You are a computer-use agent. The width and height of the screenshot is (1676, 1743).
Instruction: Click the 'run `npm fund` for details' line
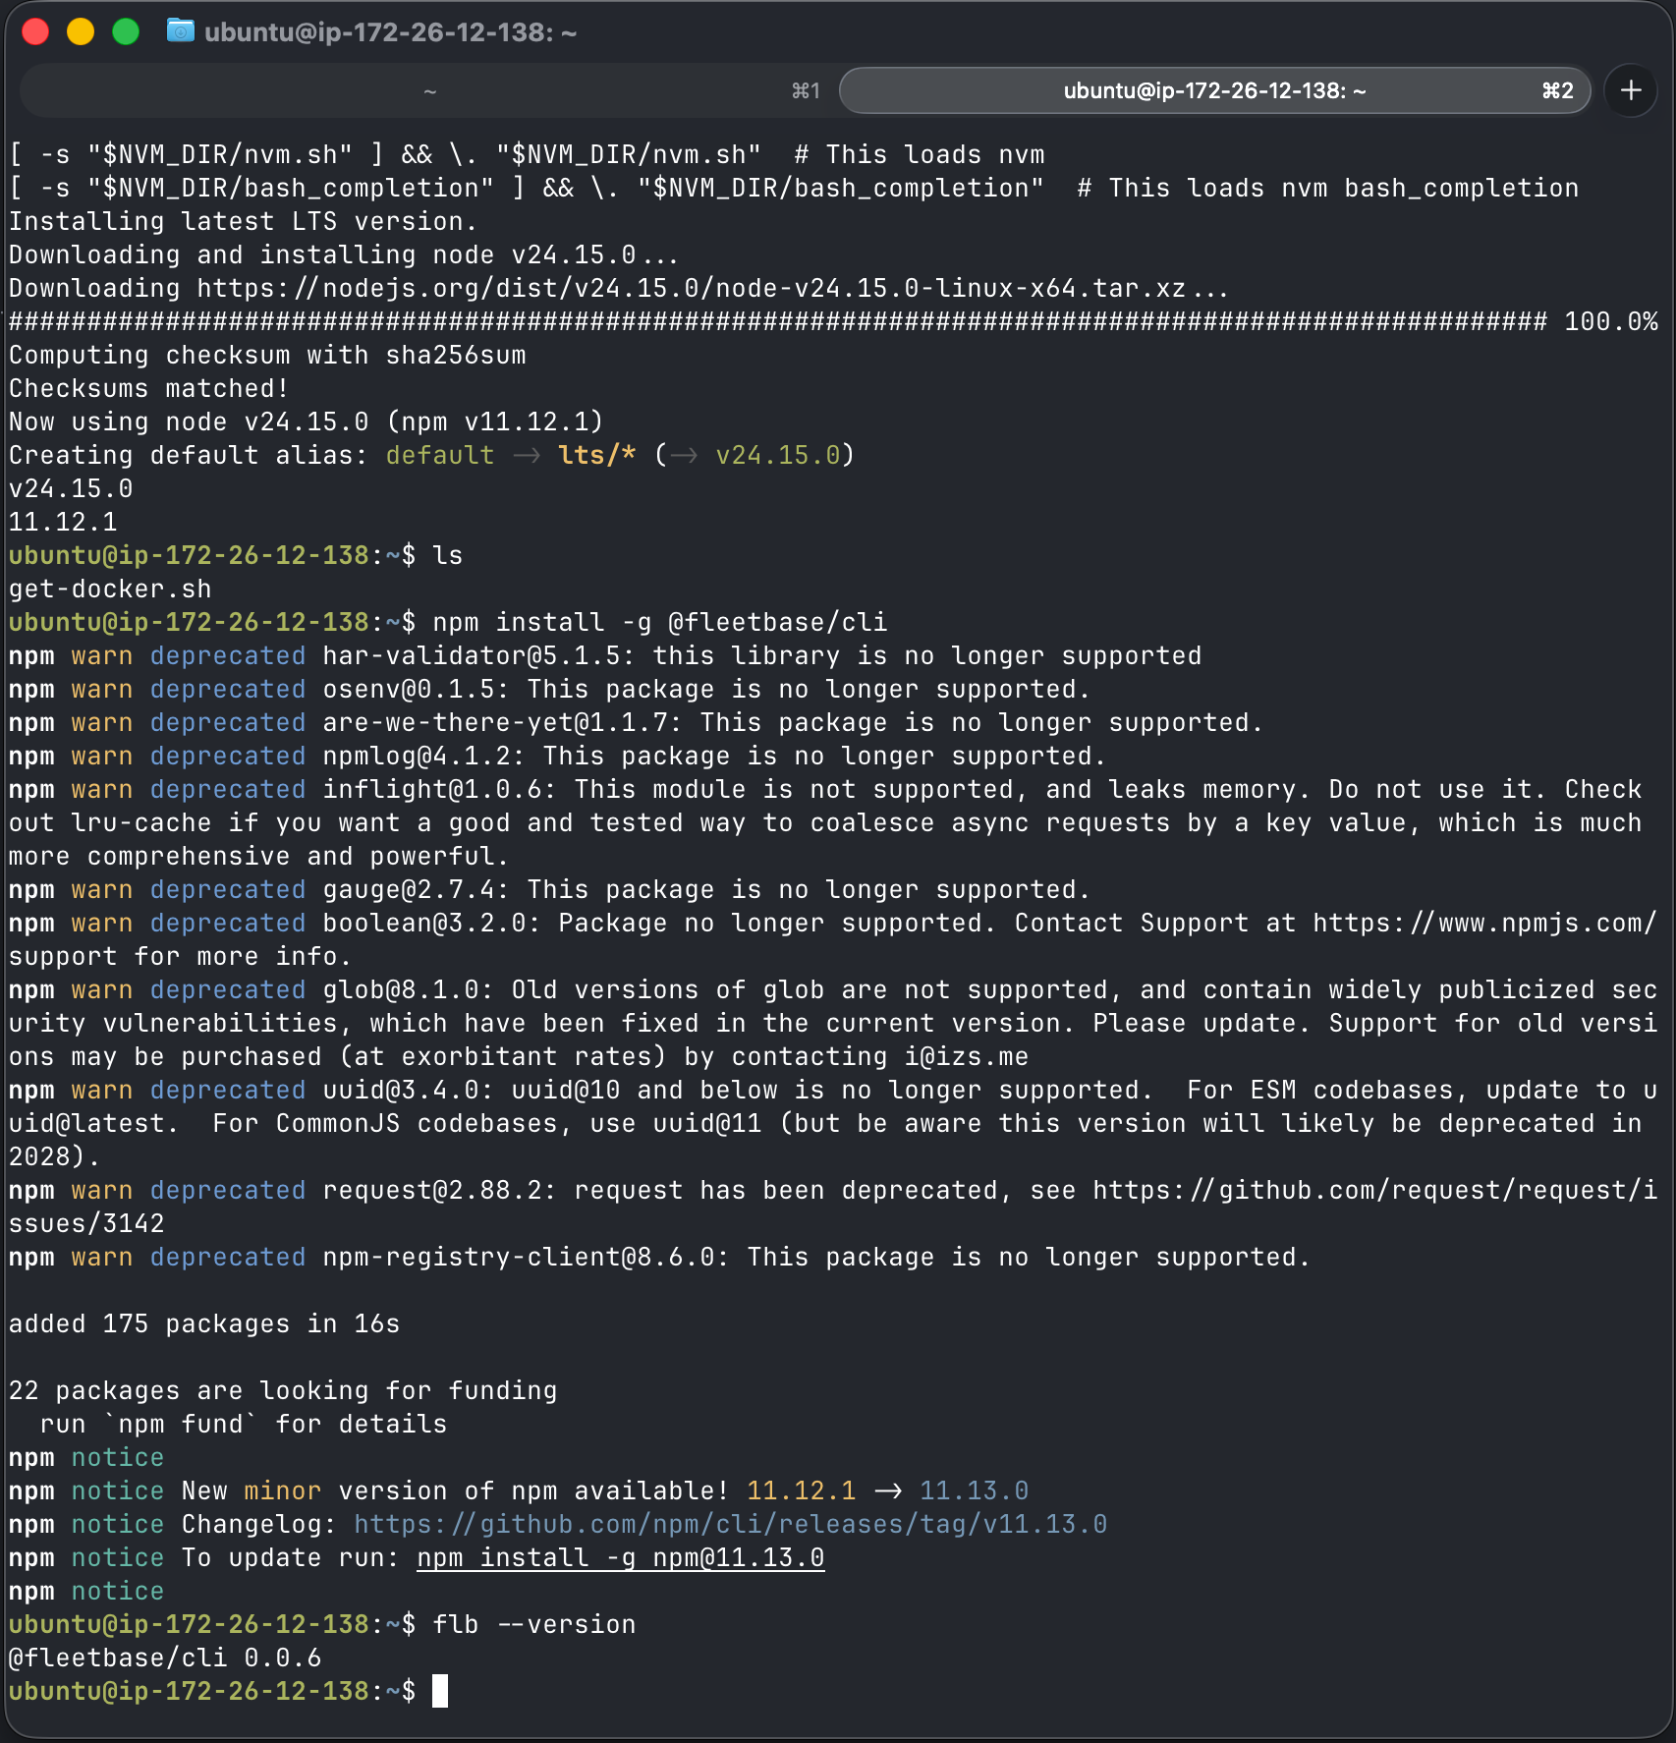pyautogui.click(x=244, y=1424)
